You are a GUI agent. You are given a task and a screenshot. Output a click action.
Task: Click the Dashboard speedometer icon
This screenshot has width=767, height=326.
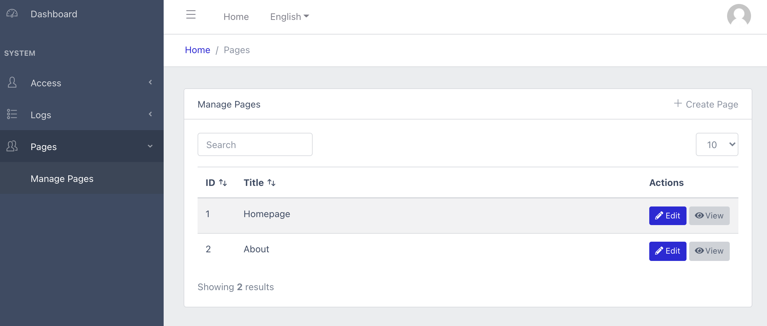tap(12, 14)
